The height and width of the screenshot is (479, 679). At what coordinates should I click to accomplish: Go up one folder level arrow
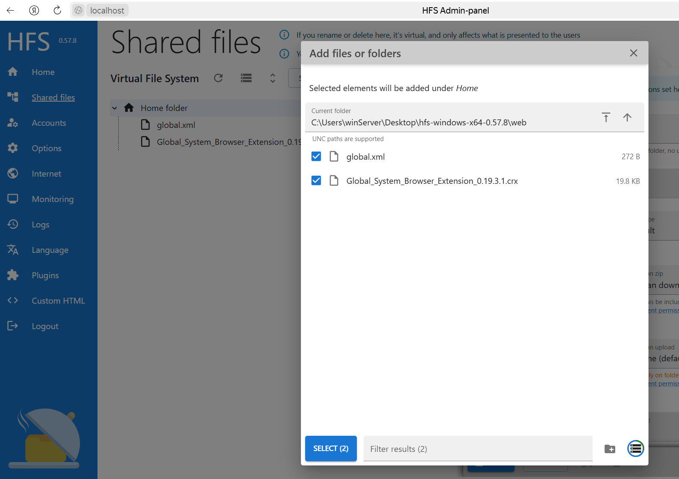(627, 117)
